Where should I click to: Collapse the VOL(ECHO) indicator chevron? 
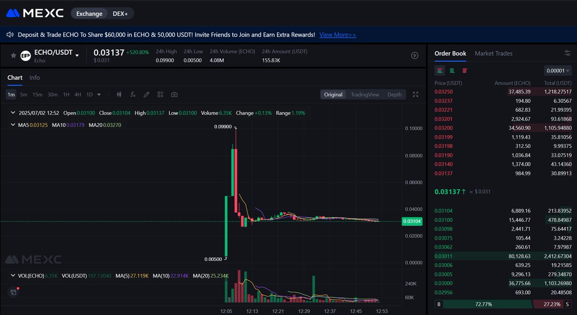pos(13,276)
